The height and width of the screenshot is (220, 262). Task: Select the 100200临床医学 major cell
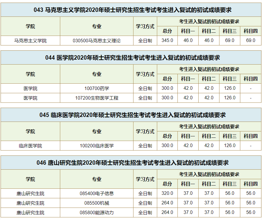97,146
